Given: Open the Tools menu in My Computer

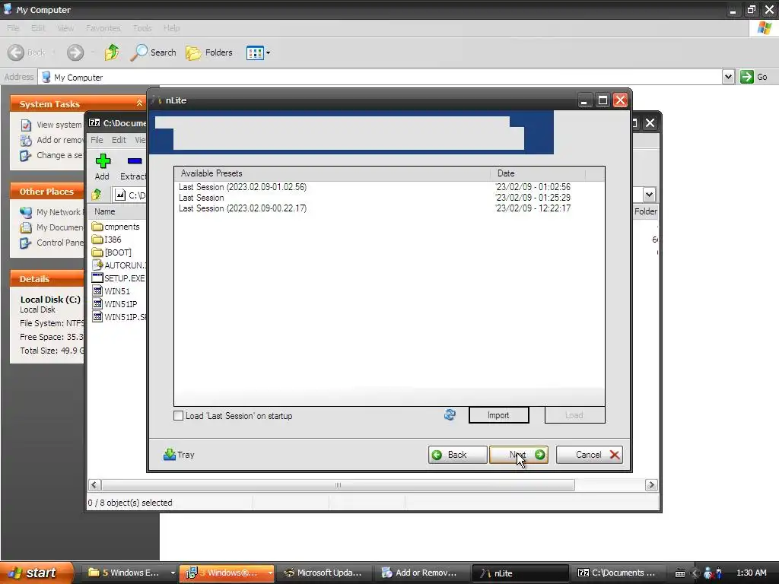Looking at the screenshot, I should [x=142, y=28].
